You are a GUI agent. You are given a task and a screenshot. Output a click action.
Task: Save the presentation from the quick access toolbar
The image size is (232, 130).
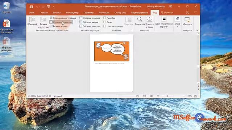(32, 6)
